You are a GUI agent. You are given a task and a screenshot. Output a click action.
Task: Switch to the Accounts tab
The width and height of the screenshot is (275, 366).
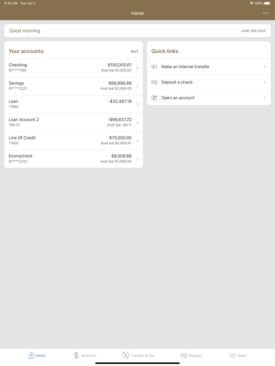click(85, 355)
